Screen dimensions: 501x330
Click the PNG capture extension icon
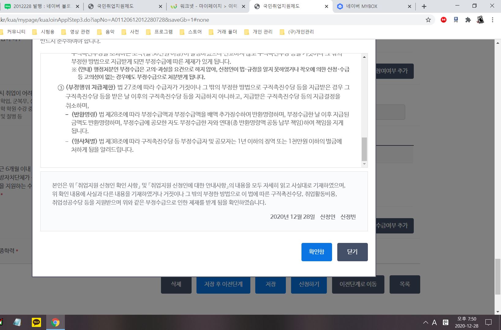[456, 20]
